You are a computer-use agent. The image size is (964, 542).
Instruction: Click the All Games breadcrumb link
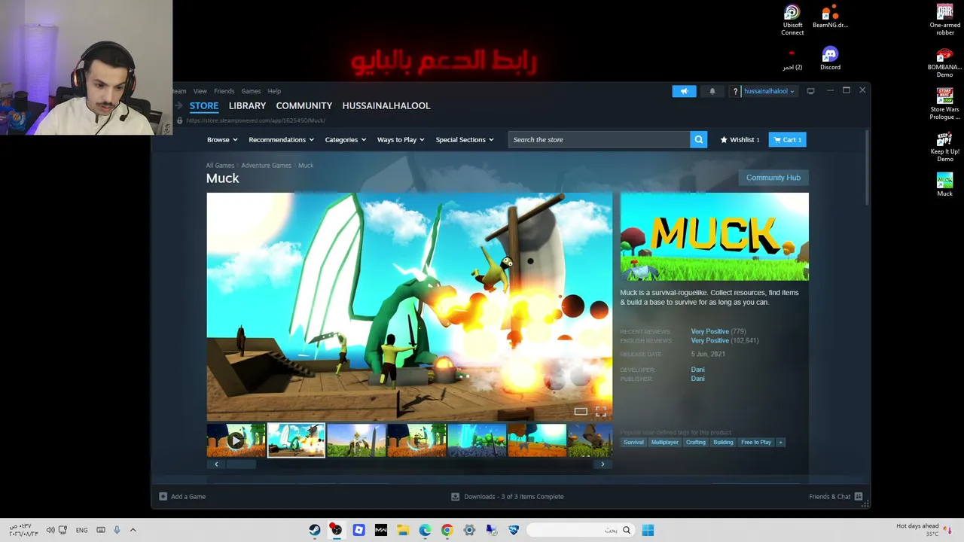click(x=220, y=166)
